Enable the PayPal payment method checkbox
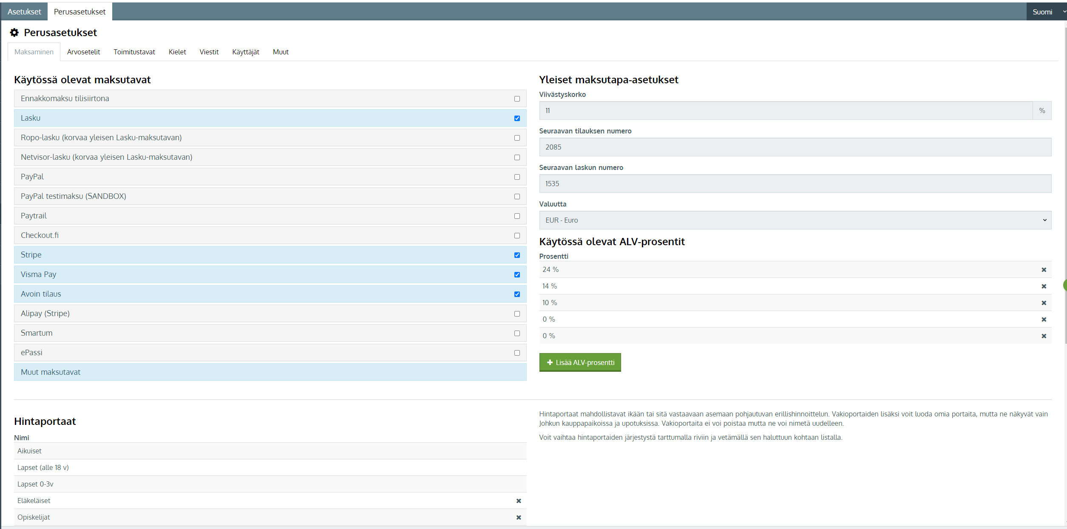Screen dimensions: 1067x529 (517, 177)
